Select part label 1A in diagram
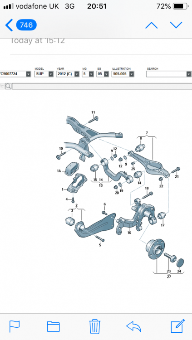The width and height of the screenshot is (192, 340). [x=59, y=171]
